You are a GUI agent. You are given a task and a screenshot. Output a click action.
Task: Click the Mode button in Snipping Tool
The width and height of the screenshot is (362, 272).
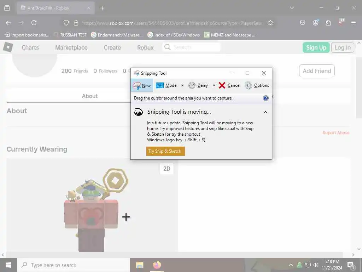pyautogui.click(x=167, y=85)
